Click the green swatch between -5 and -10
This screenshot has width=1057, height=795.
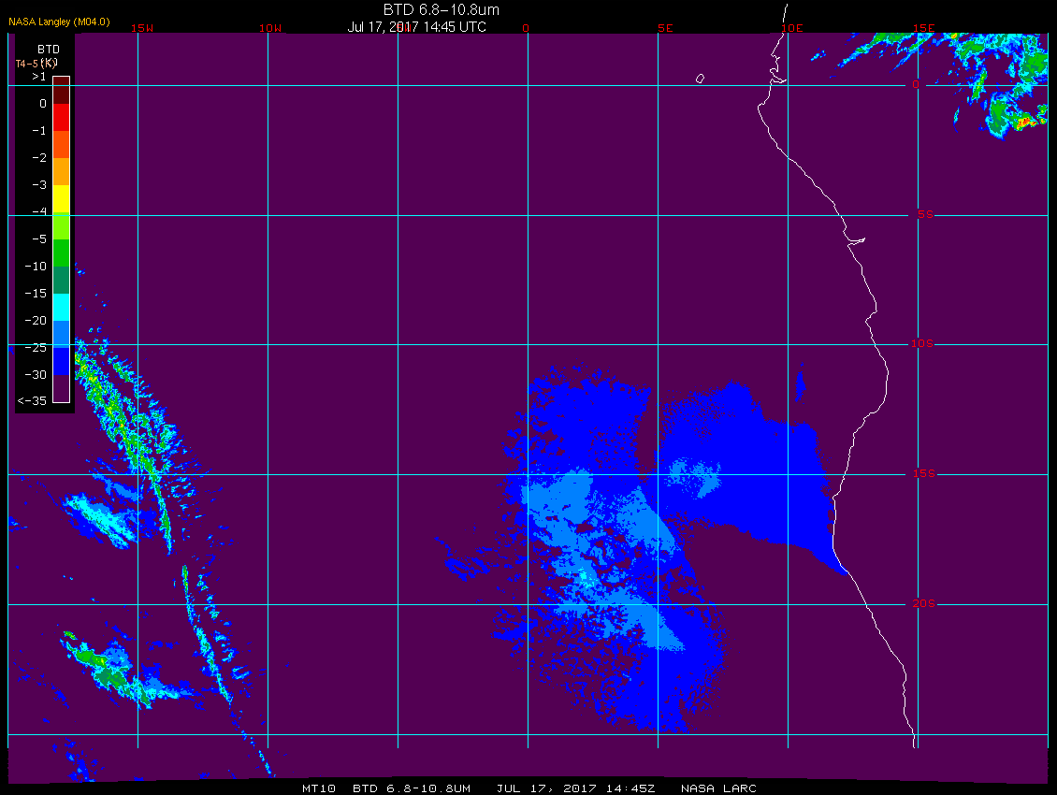point(62,253)
